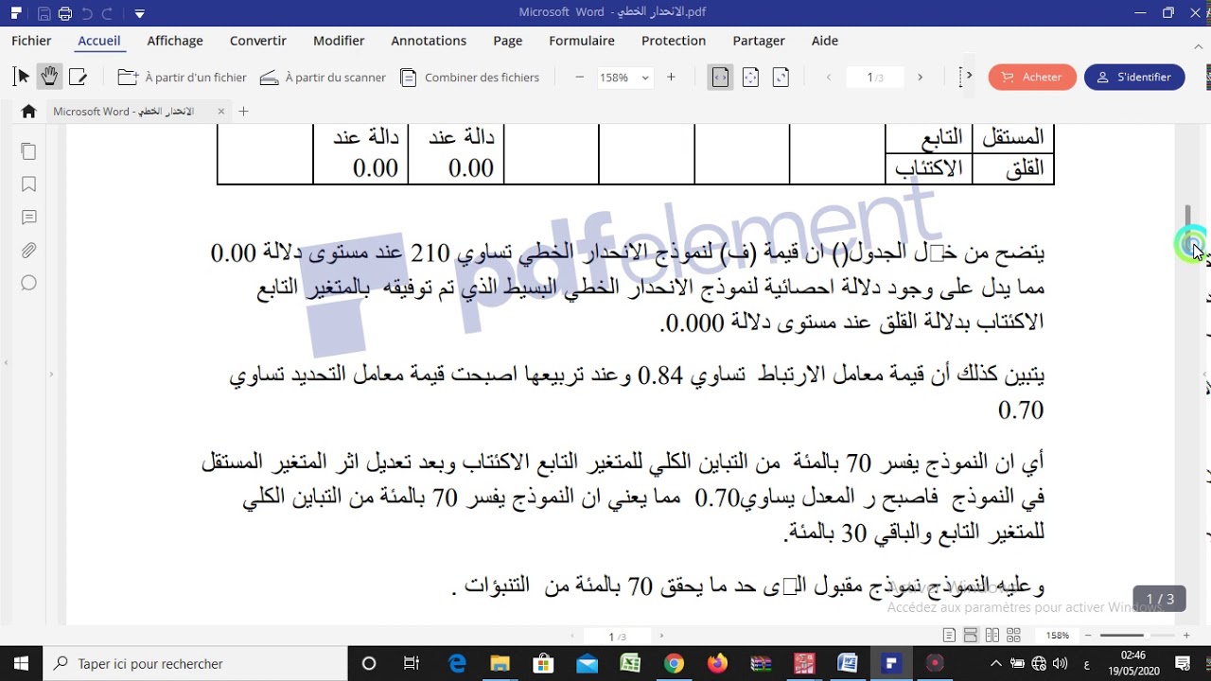1211x681 pixels.
Task: Open the quick access customize dropdown
Action: 140,13
